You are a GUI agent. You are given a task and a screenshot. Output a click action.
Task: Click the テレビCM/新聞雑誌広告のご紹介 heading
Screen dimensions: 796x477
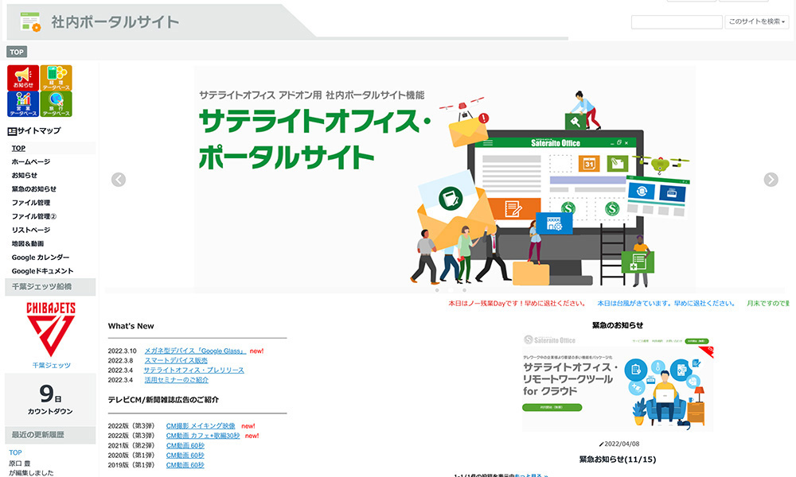(163, 399)
